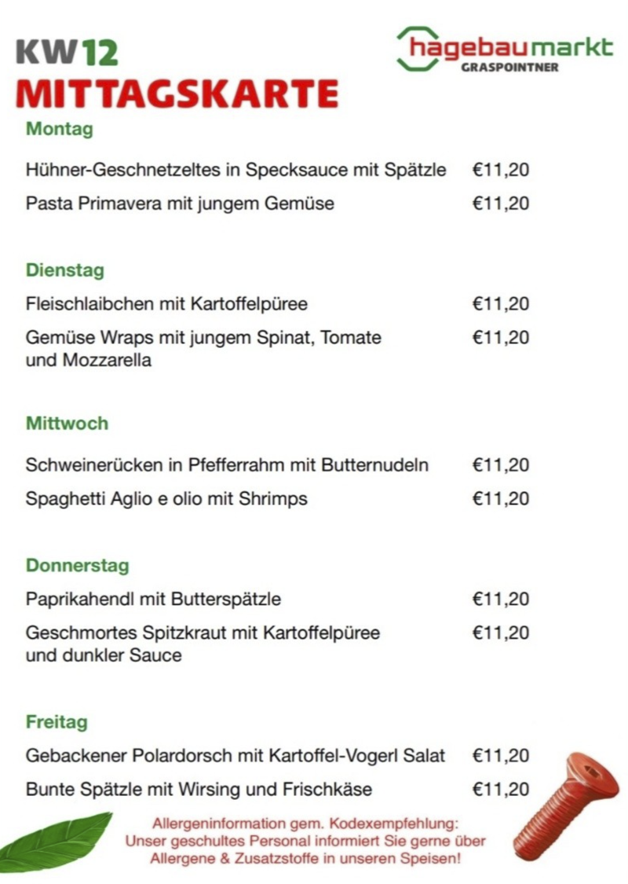Screen dimensions: 628x884
Task: Select Gebackener Polardorsch dish
Action: pyautogui.click(x=235, y=755)
